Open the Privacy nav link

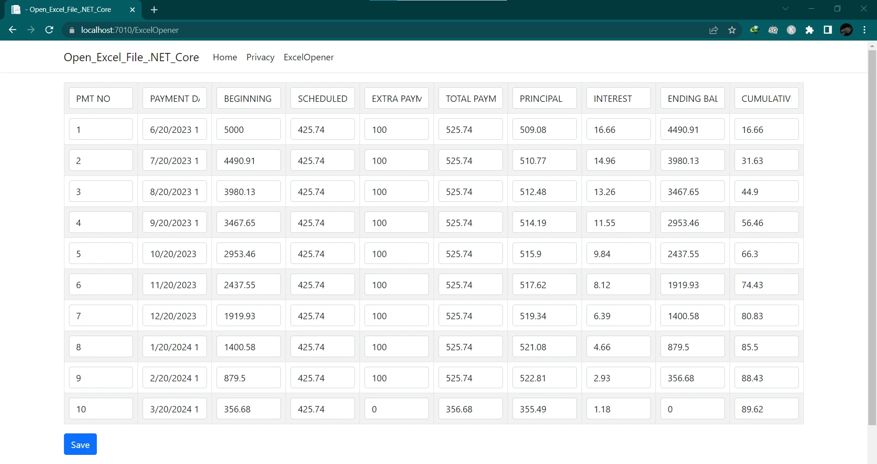(x=260, y=57)
